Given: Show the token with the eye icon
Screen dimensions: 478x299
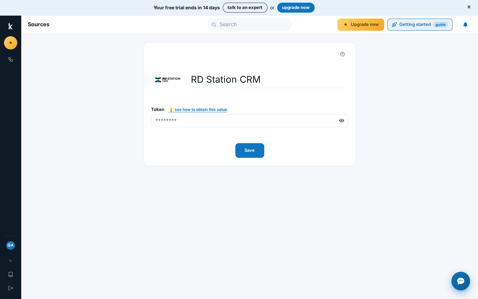Looking at the screenshot, I should click(x=342, y=121).
